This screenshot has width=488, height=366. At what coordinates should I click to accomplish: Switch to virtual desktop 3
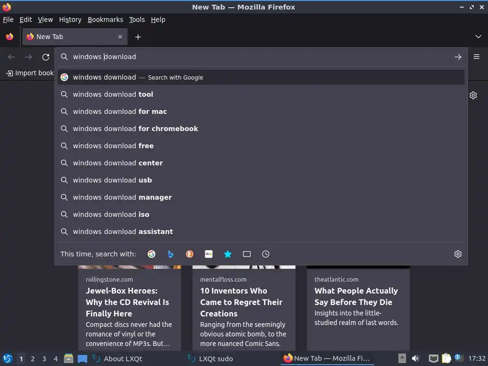(x=44, y=359)
